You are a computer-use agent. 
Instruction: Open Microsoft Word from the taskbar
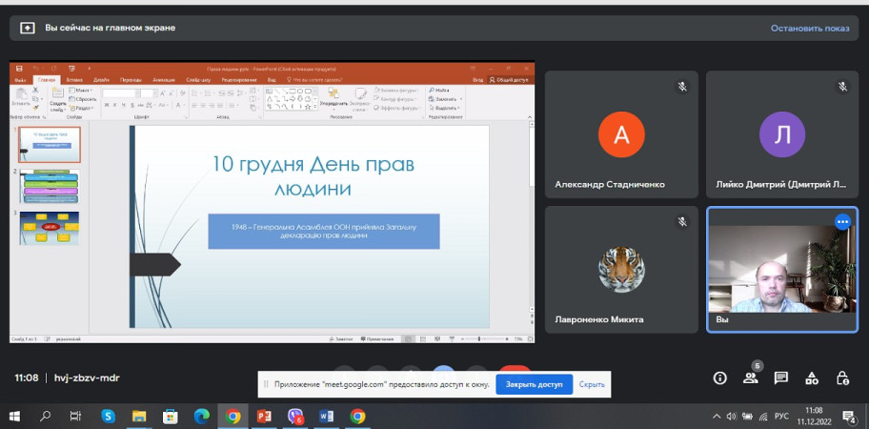click(327, 416)
